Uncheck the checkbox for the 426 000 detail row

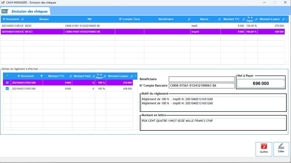coord(7,89)
